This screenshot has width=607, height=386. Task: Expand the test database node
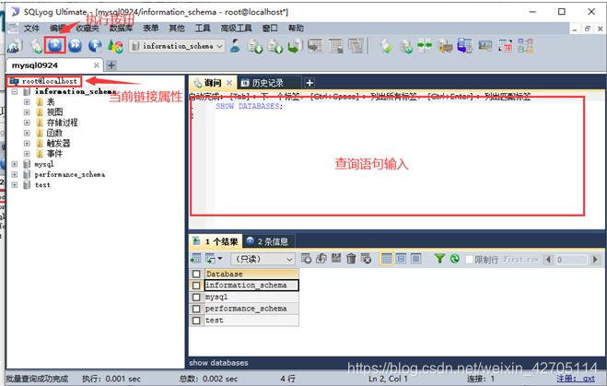pos(15,185)
